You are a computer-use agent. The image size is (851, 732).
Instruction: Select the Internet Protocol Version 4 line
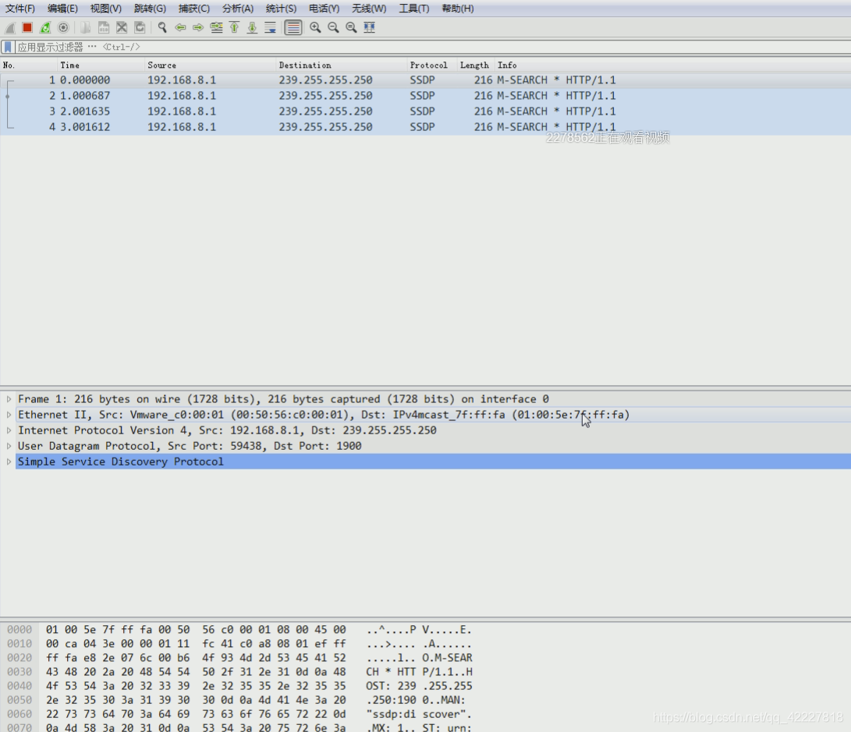tap(433, 430)
